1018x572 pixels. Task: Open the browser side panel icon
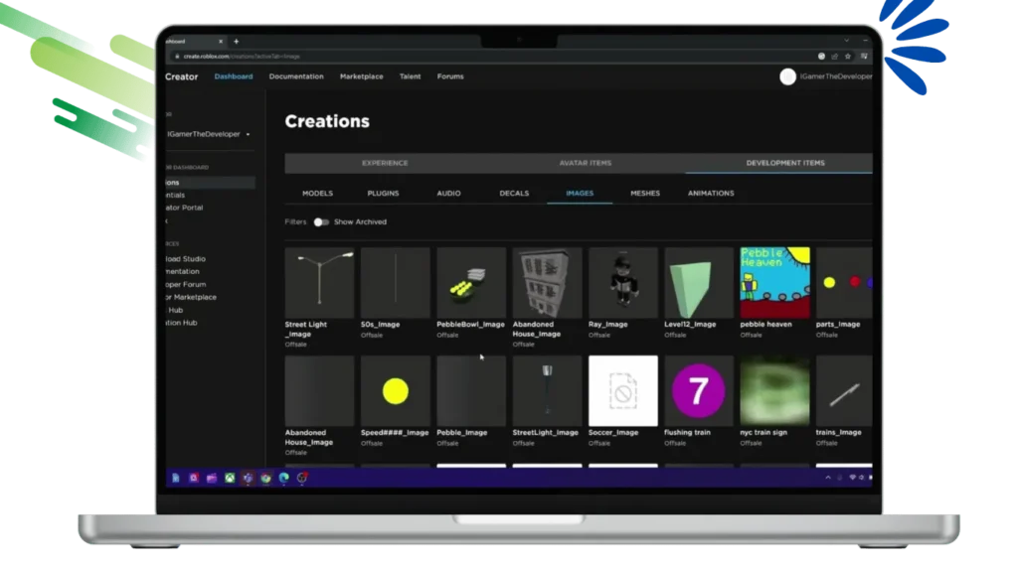[x=864, y=57]
